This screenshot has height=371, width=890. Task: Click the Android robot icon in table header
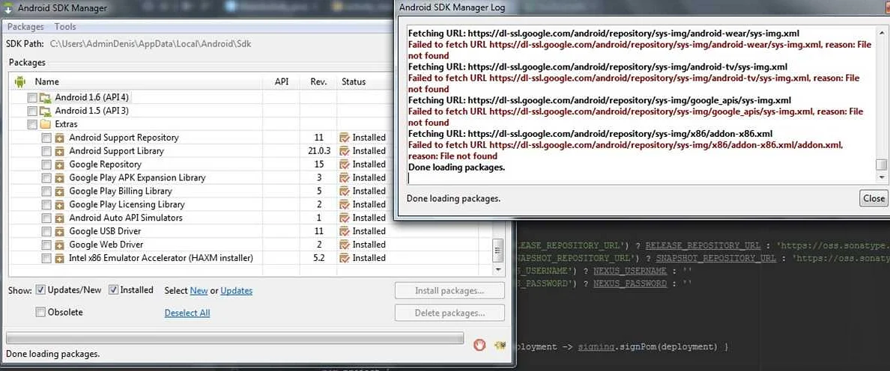[20, 82]
